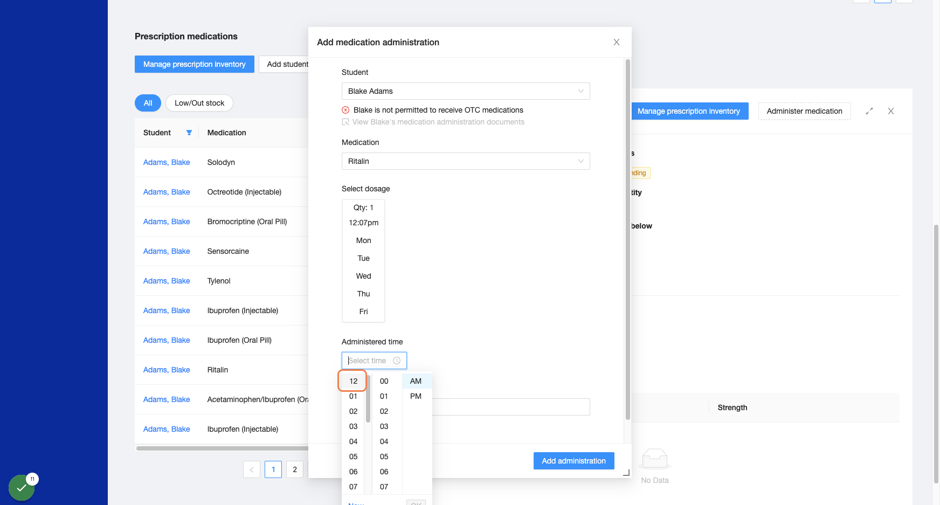This screenshot has width=940, height=505.
Task: Click the previous page arrow
Action: click(x=252, y=469)
